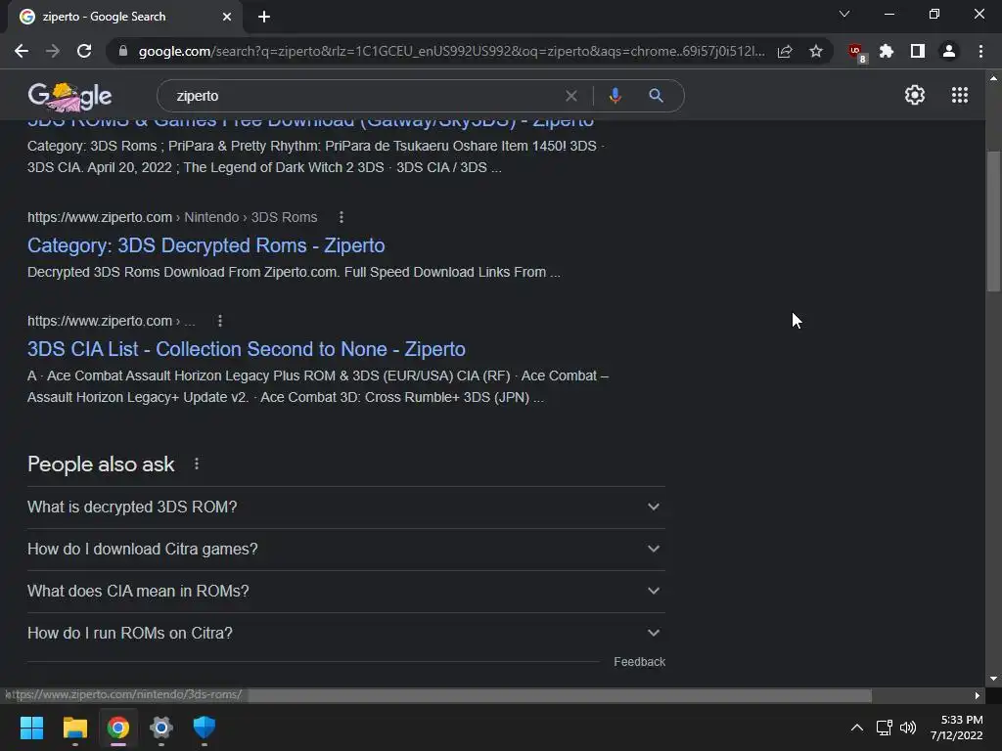Open the uBlock Origin extension icon

coord(856,53)
